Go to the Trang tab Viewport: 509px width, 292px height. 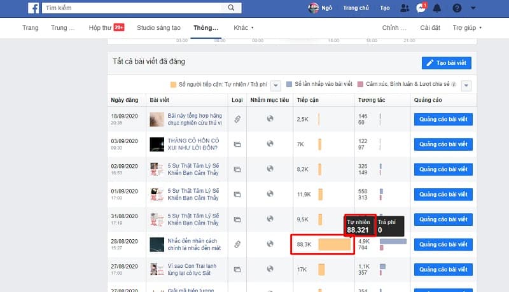(31, 28)
